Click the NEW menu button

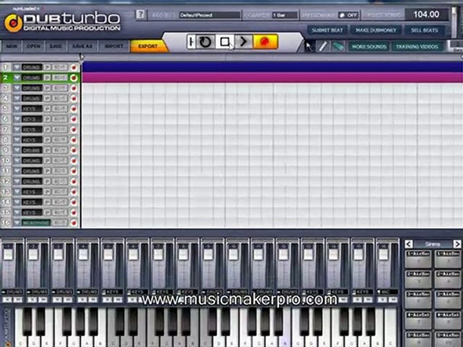point(12,46)
